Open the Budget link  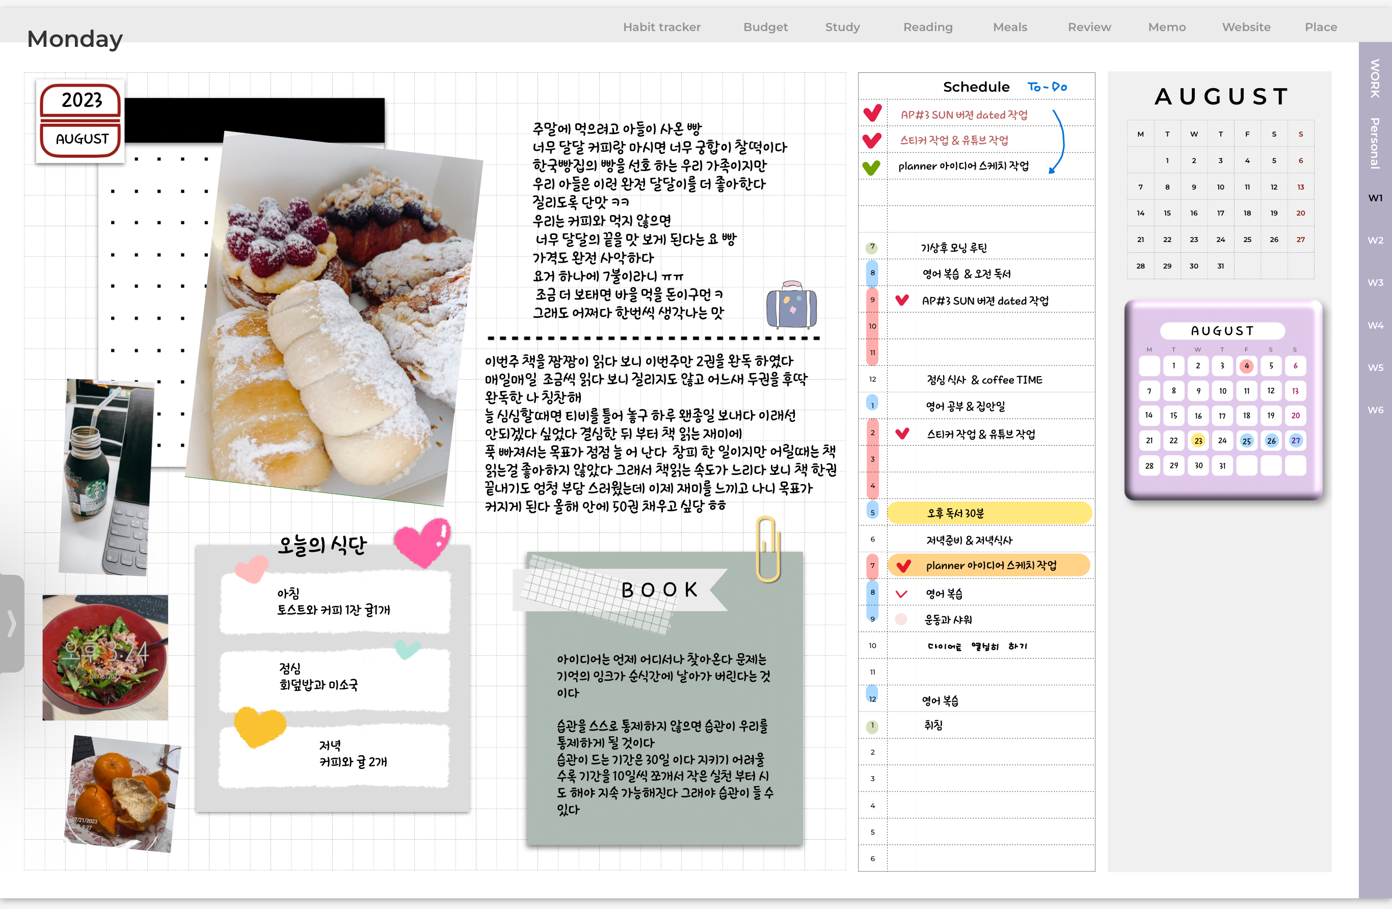pos(765,27)
